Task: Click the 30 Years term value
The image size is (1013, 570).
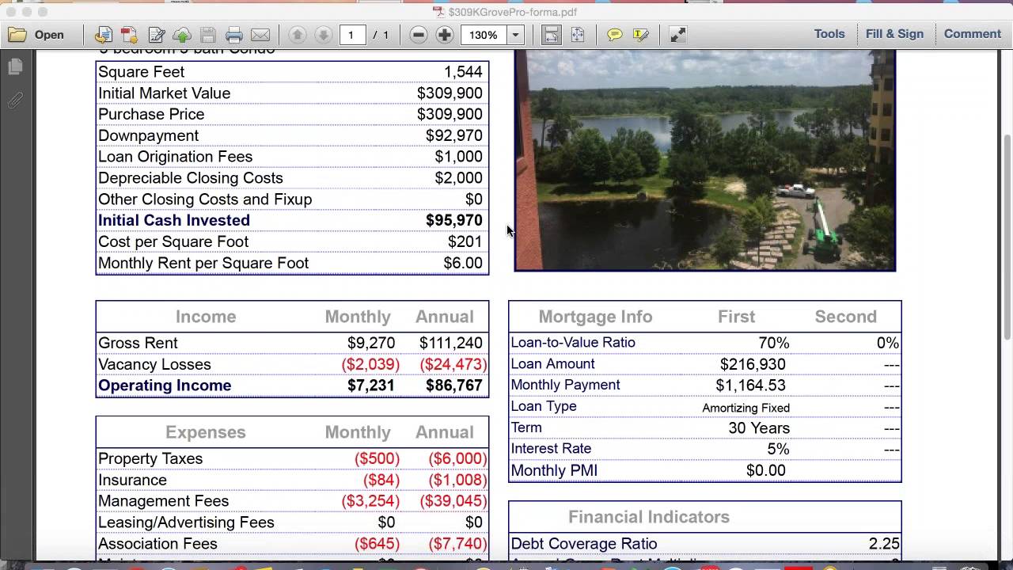Action: [x=759, y=428]
